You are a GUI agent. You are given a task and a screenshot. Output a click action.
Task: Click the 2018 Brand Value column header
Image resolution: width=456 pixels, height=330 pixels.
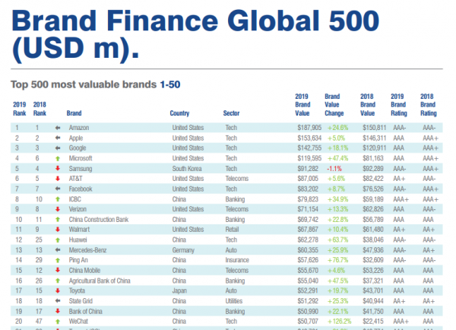(368, 105)
